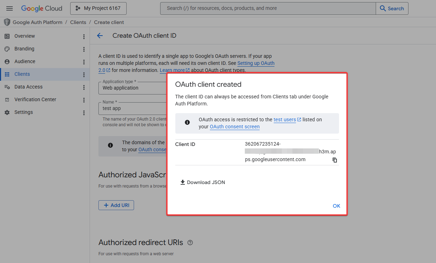
Task: Click the Audience person icon
Action: pos(7,62)
